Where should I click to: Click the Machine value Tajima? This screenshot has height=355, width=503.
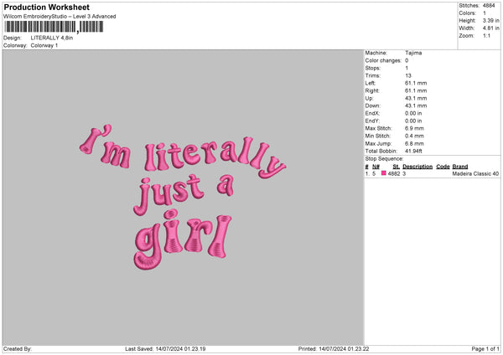coord(413,52)
